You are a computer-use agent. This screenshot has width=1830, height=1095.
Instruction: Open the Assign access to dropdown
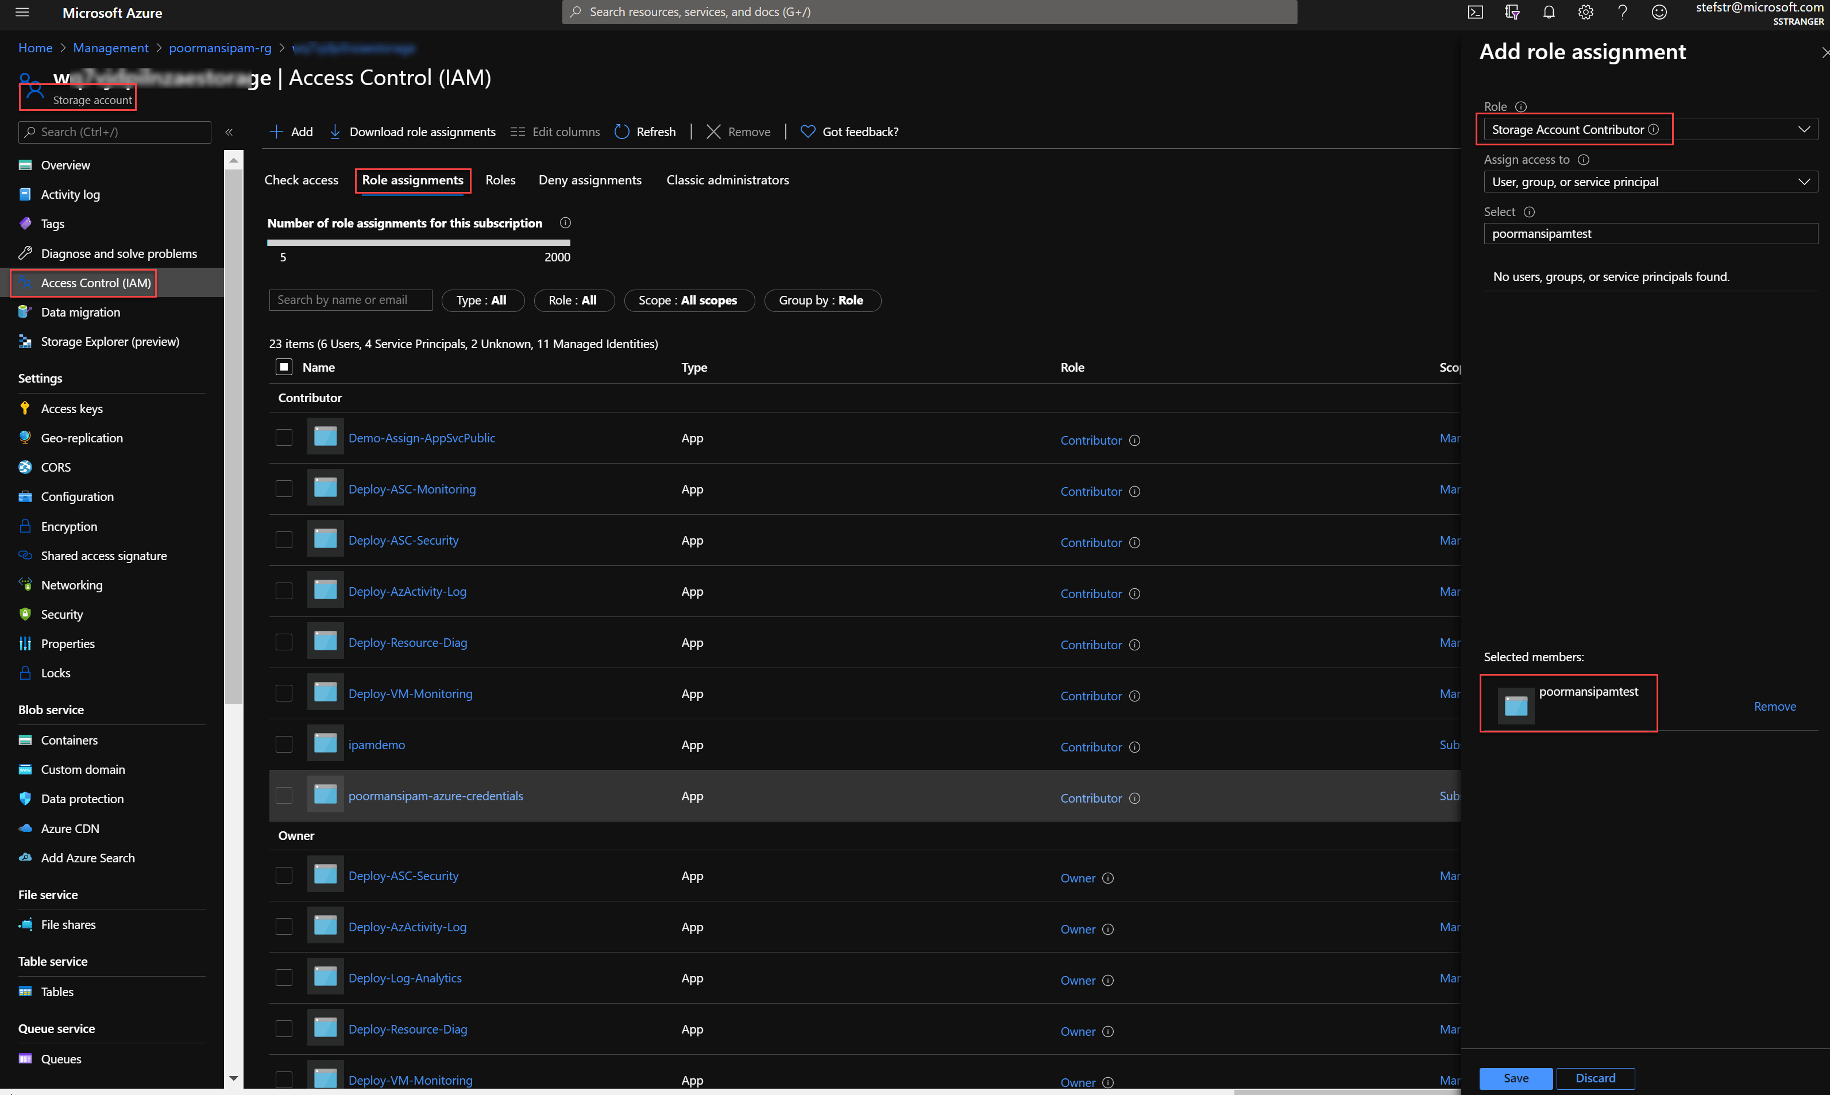1804,182
